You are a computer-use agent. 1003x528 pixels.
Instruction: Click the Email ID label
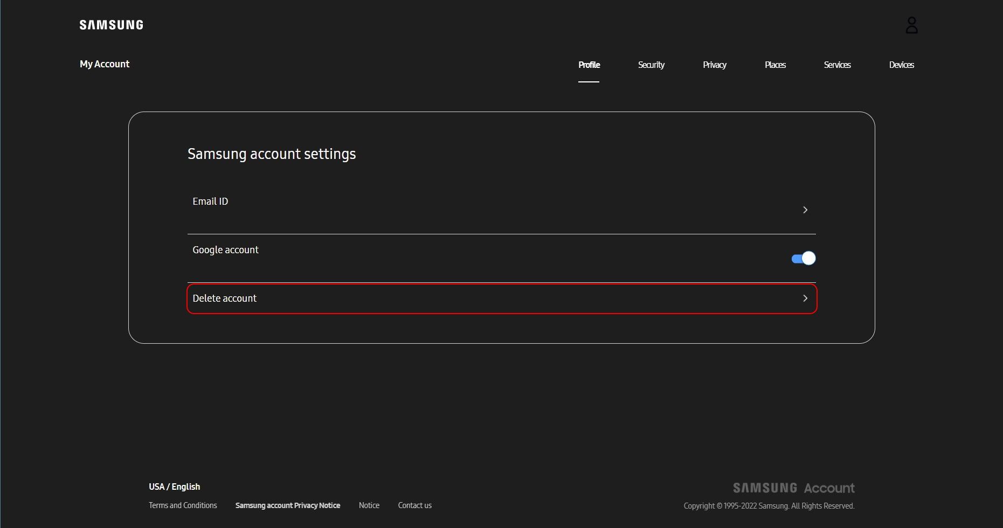(x=210, y=202)
